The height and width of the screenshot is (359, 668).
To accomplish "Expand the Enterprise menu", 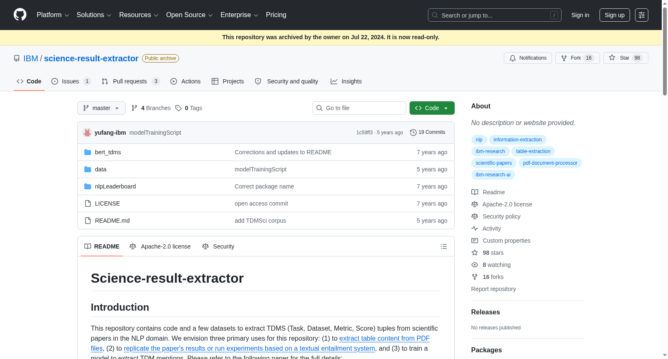I will point(239,15).
